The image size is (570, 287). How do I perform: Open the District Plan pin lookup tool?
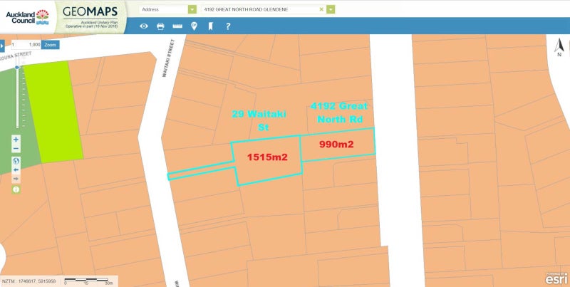[x=194, y=26]
